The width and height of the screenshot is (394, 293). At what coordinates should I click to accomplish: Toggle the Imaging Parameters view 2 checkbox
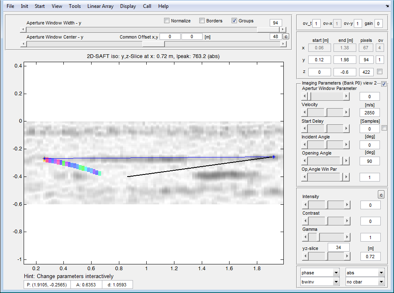[x=384, y=84]
